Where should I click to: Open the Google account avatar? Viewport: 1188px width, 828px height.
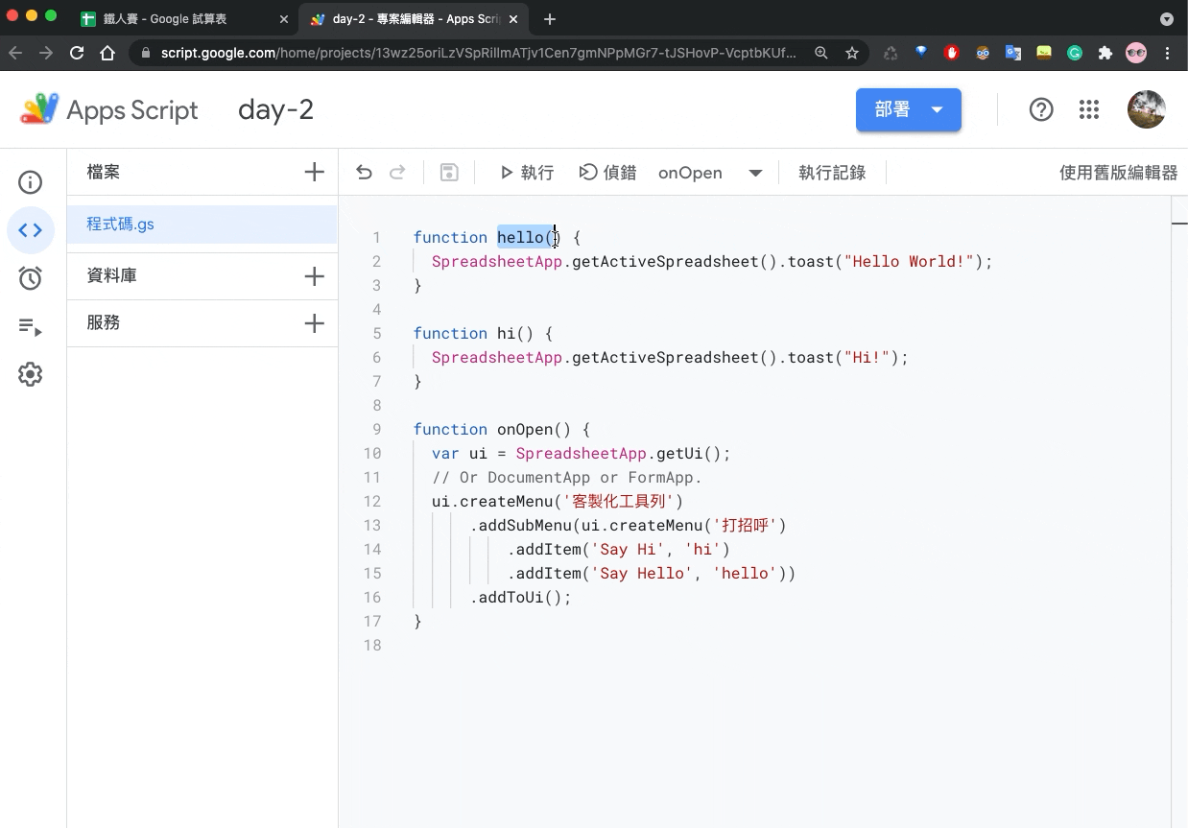(x=1147, y=110)
